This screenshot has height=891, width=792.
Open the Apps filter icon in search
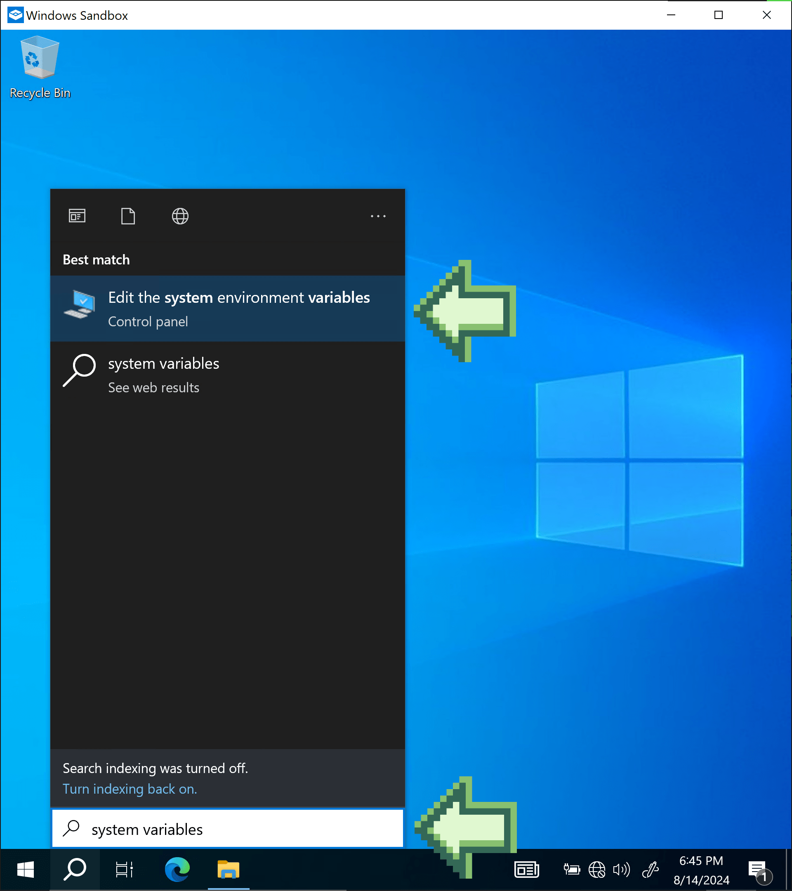(77, 216)
